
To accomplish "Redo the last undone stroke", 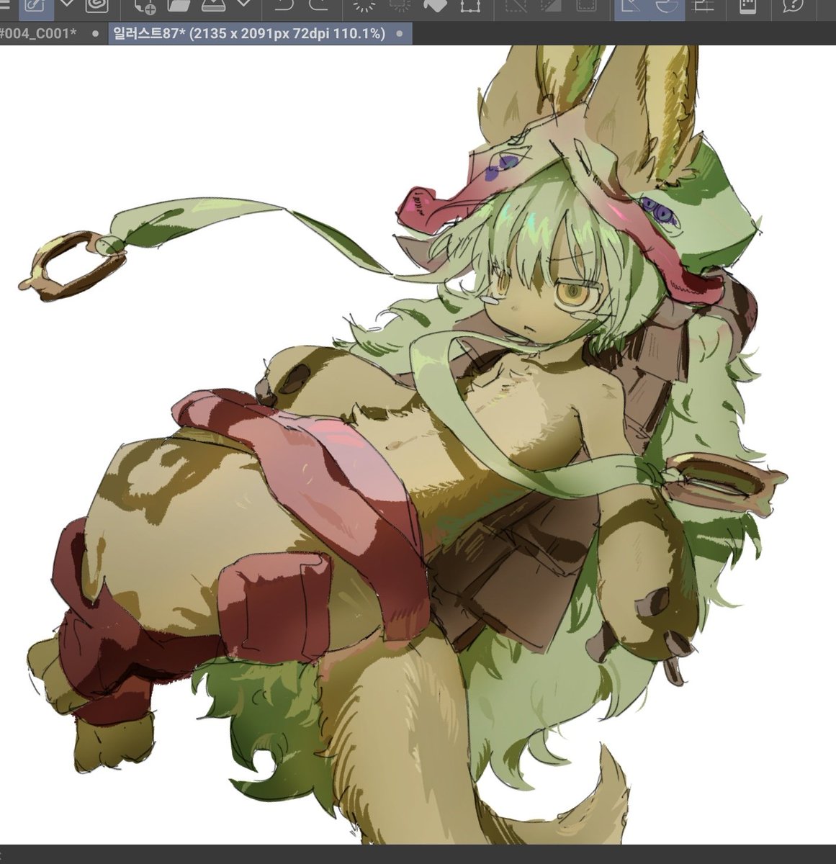I will 318,6.
